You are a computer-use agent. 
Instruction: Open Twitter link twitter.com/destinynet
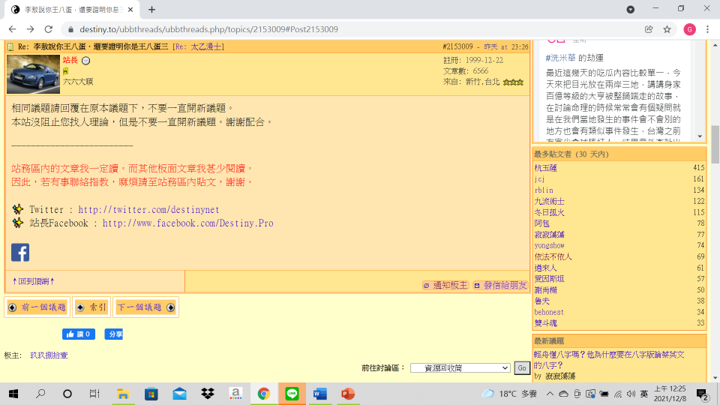pyautogui.click(x=148, y=210)
